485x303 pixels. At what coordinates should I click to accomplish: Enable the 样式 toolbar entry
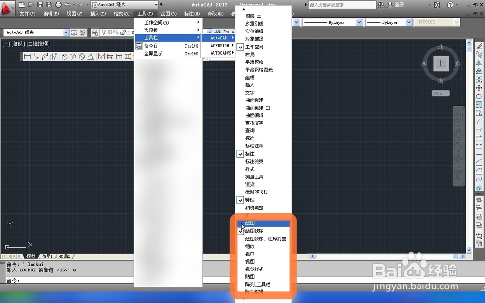click(264, 169)
